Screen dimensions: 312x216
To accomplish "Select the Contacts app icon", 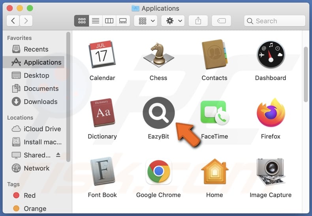I will [214, 54].
